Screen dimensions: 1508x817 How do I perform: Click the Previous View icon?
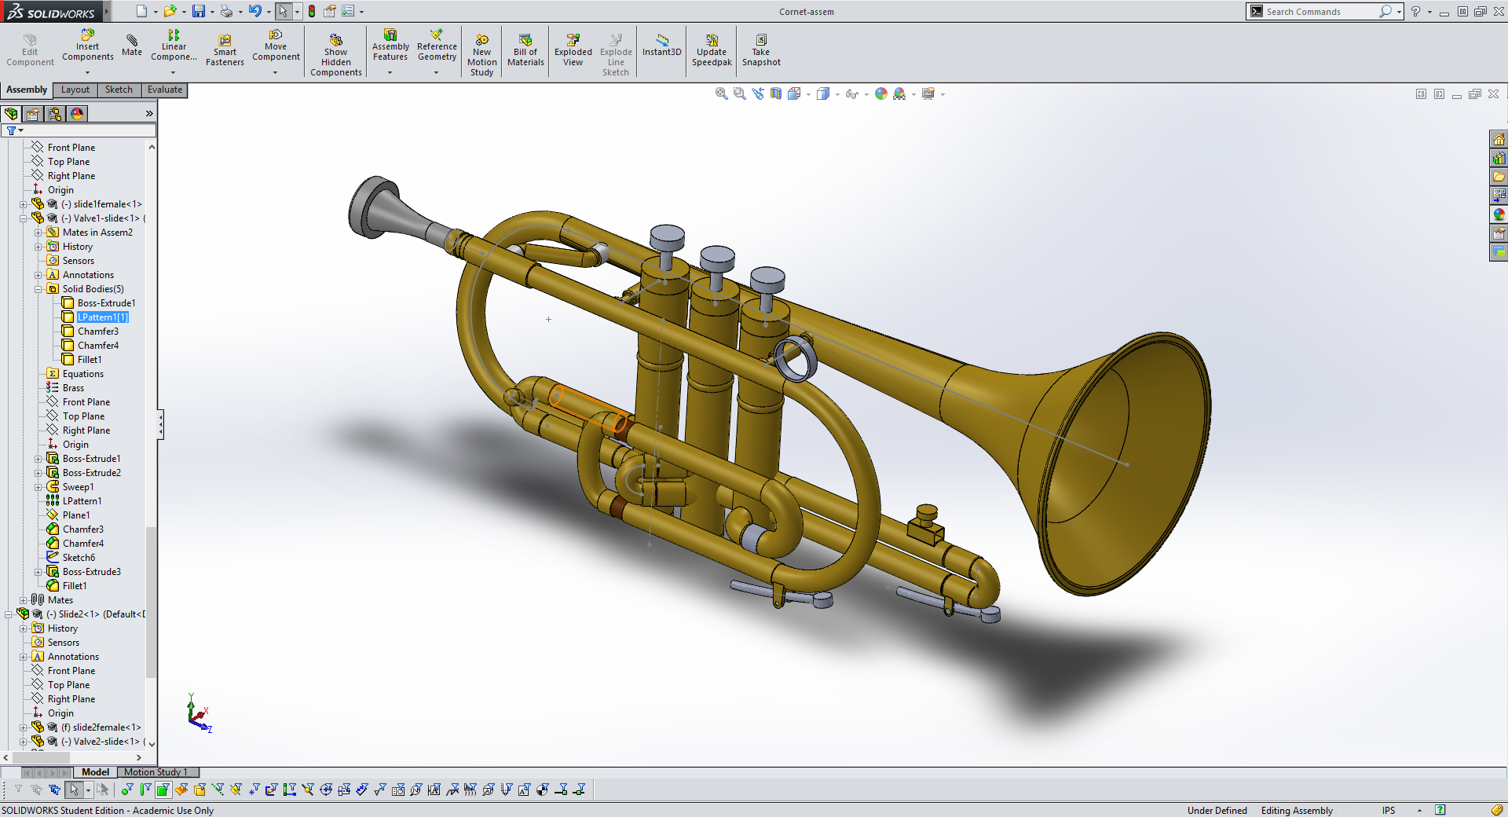tap(758, 93)
